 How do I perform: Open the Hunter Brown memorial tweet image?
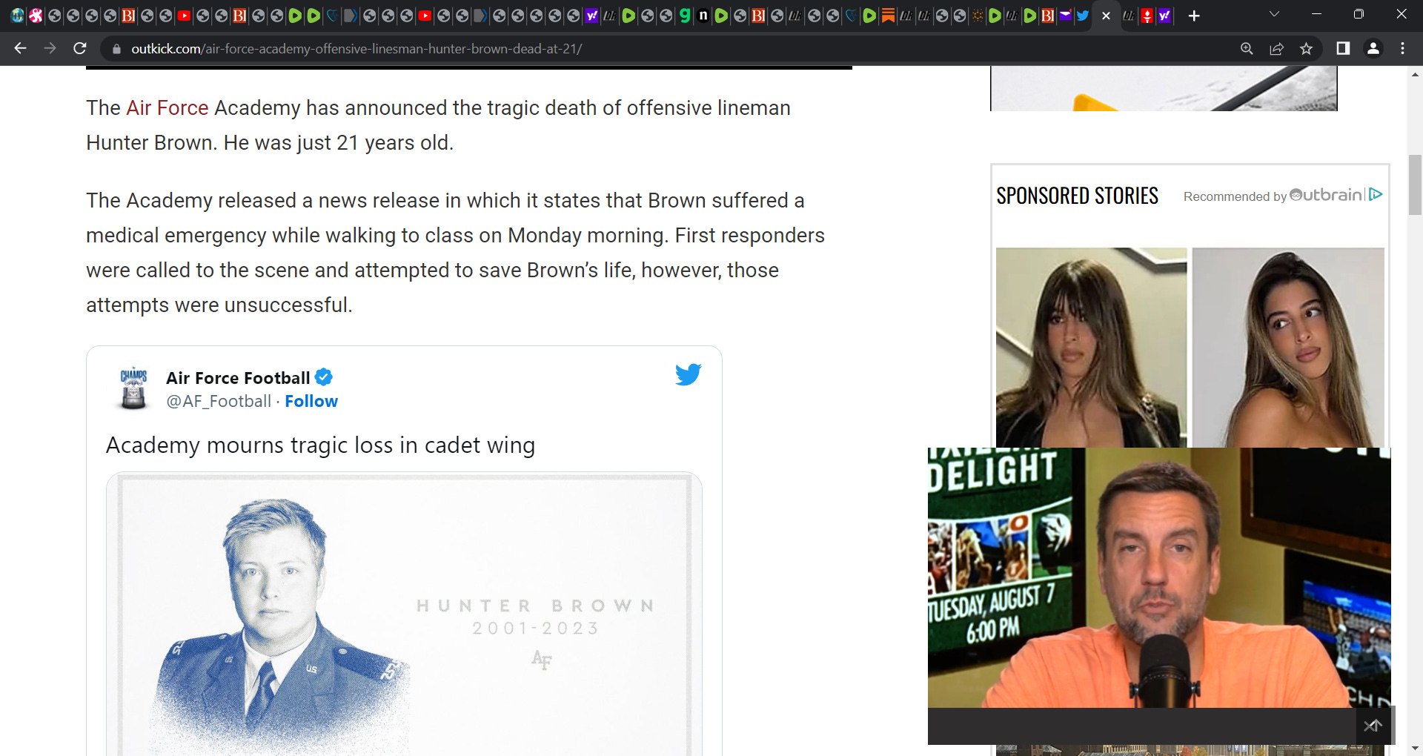click(404, 614)
